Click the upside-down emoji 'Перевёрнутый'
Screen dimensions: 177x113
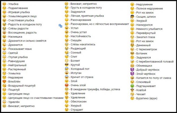[x=132, y=33]
